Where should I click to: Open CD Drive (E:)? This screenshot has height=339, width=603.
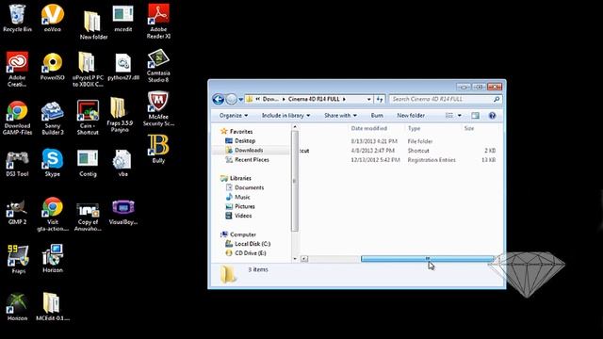point(251,253)
